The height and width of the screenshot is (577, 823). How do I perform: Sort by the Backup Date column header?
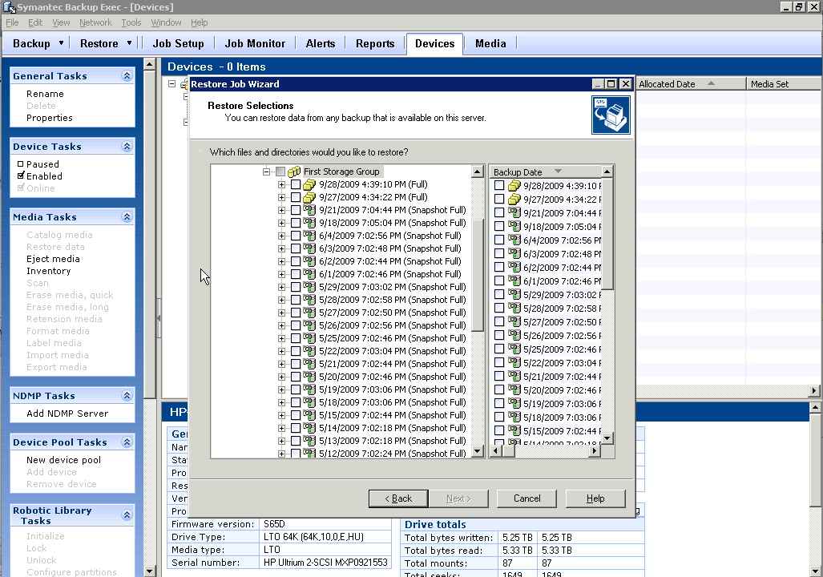tap(545, 171)
